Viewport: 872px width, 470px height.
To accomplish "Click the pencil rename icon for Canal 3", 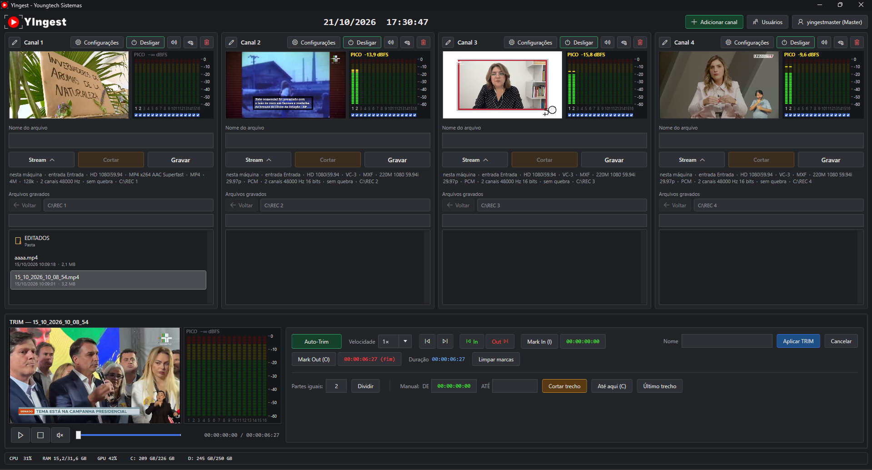I will 448,42.
